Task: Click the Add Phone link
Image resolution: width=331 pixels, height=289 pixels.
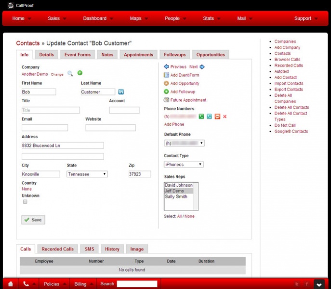Action: tap(174, 124)
